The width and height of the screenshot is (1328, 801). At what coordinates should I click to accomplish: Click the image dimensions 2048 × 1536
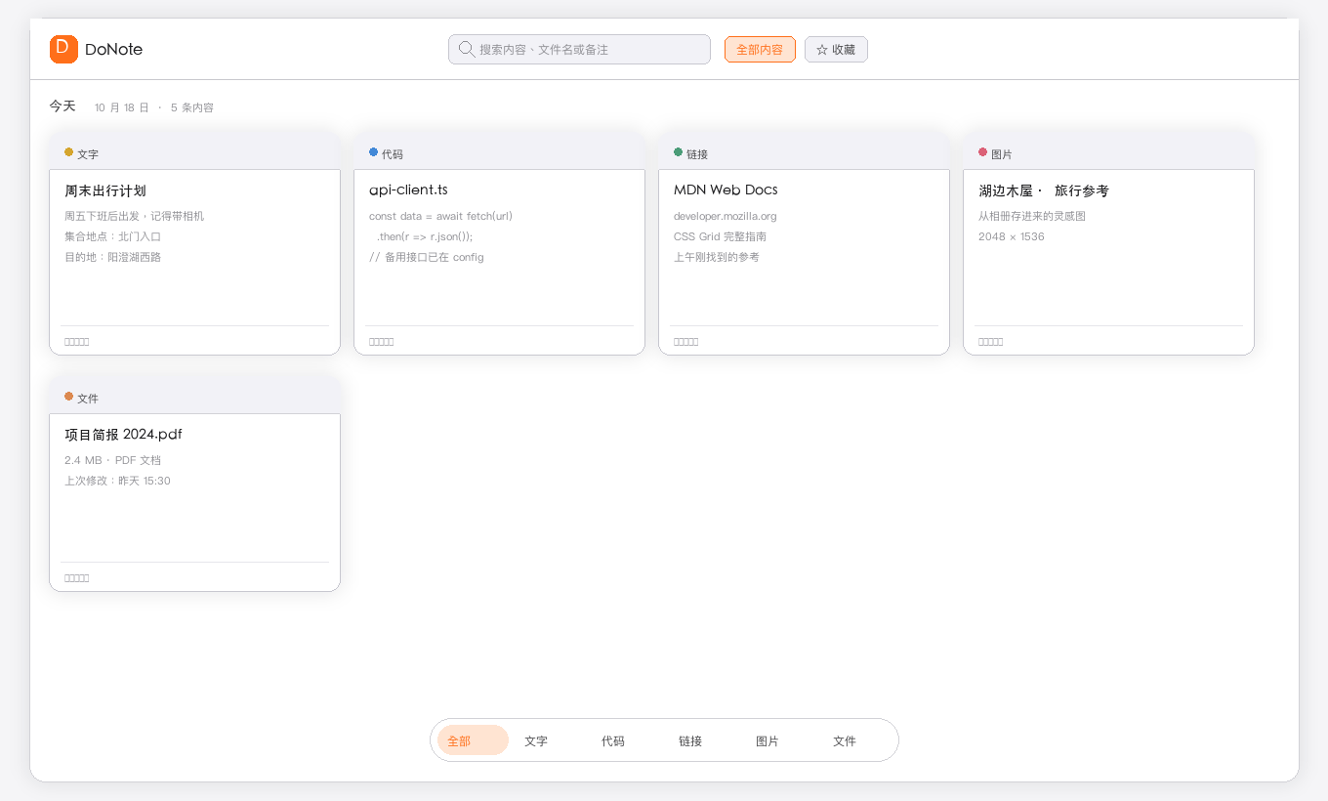point(1012,236)
